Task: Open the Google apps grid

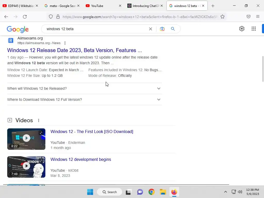Action: [x=254, y=29]
